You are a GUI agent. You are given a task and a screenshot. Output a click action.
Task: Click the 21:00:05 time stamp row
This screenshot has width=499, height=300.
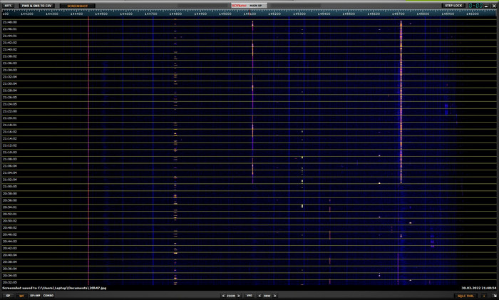coord(10,187)
